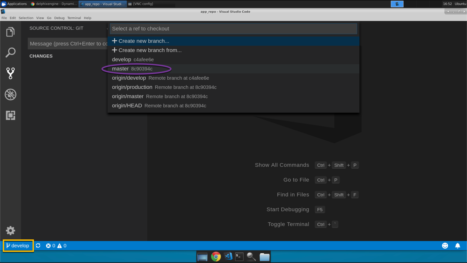Focus the Select a ref to checkout field
467x263 pixels.
tap(233, 29)
